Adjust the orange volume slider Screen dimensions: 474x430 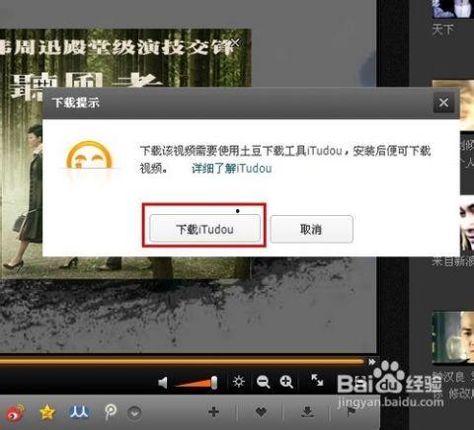pos(197,383)
